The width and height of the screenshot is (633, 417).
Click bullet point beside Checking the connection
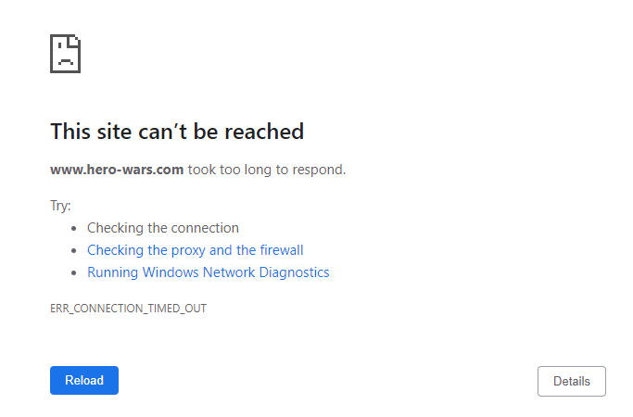point(73,229)
